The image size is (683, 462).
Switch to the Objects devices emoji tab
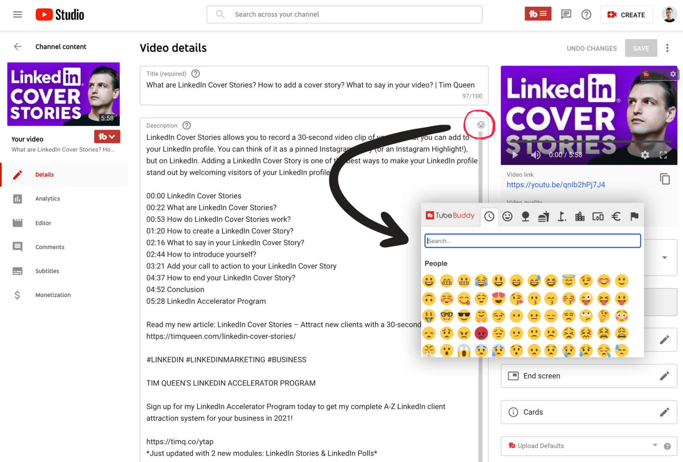pos(598,217)
